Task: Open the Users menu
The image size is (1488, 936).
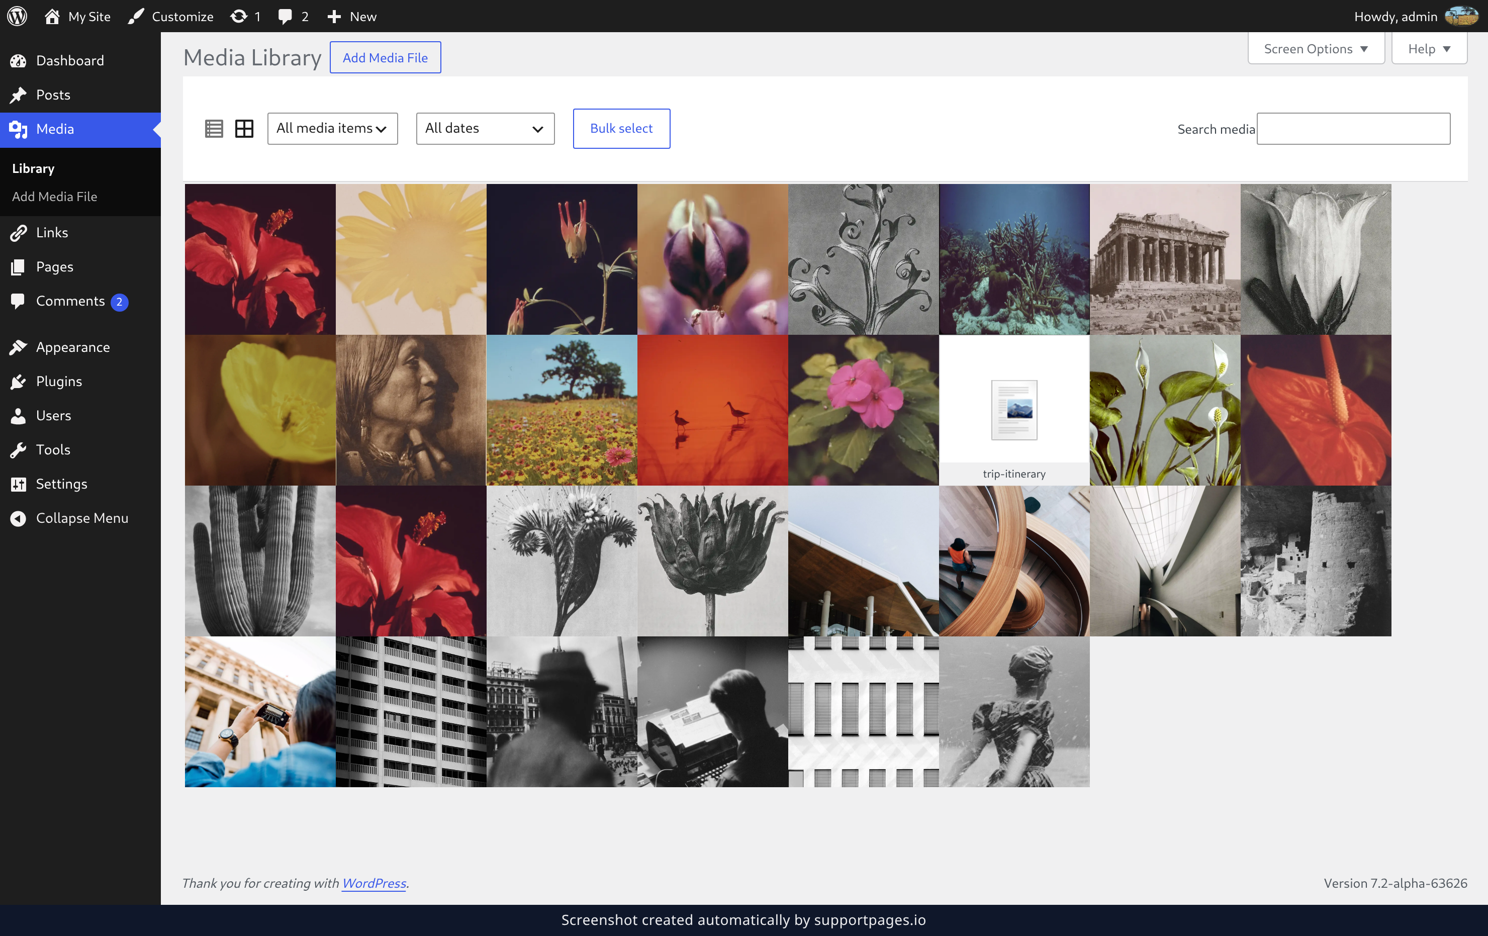Action: click(80, 415)
